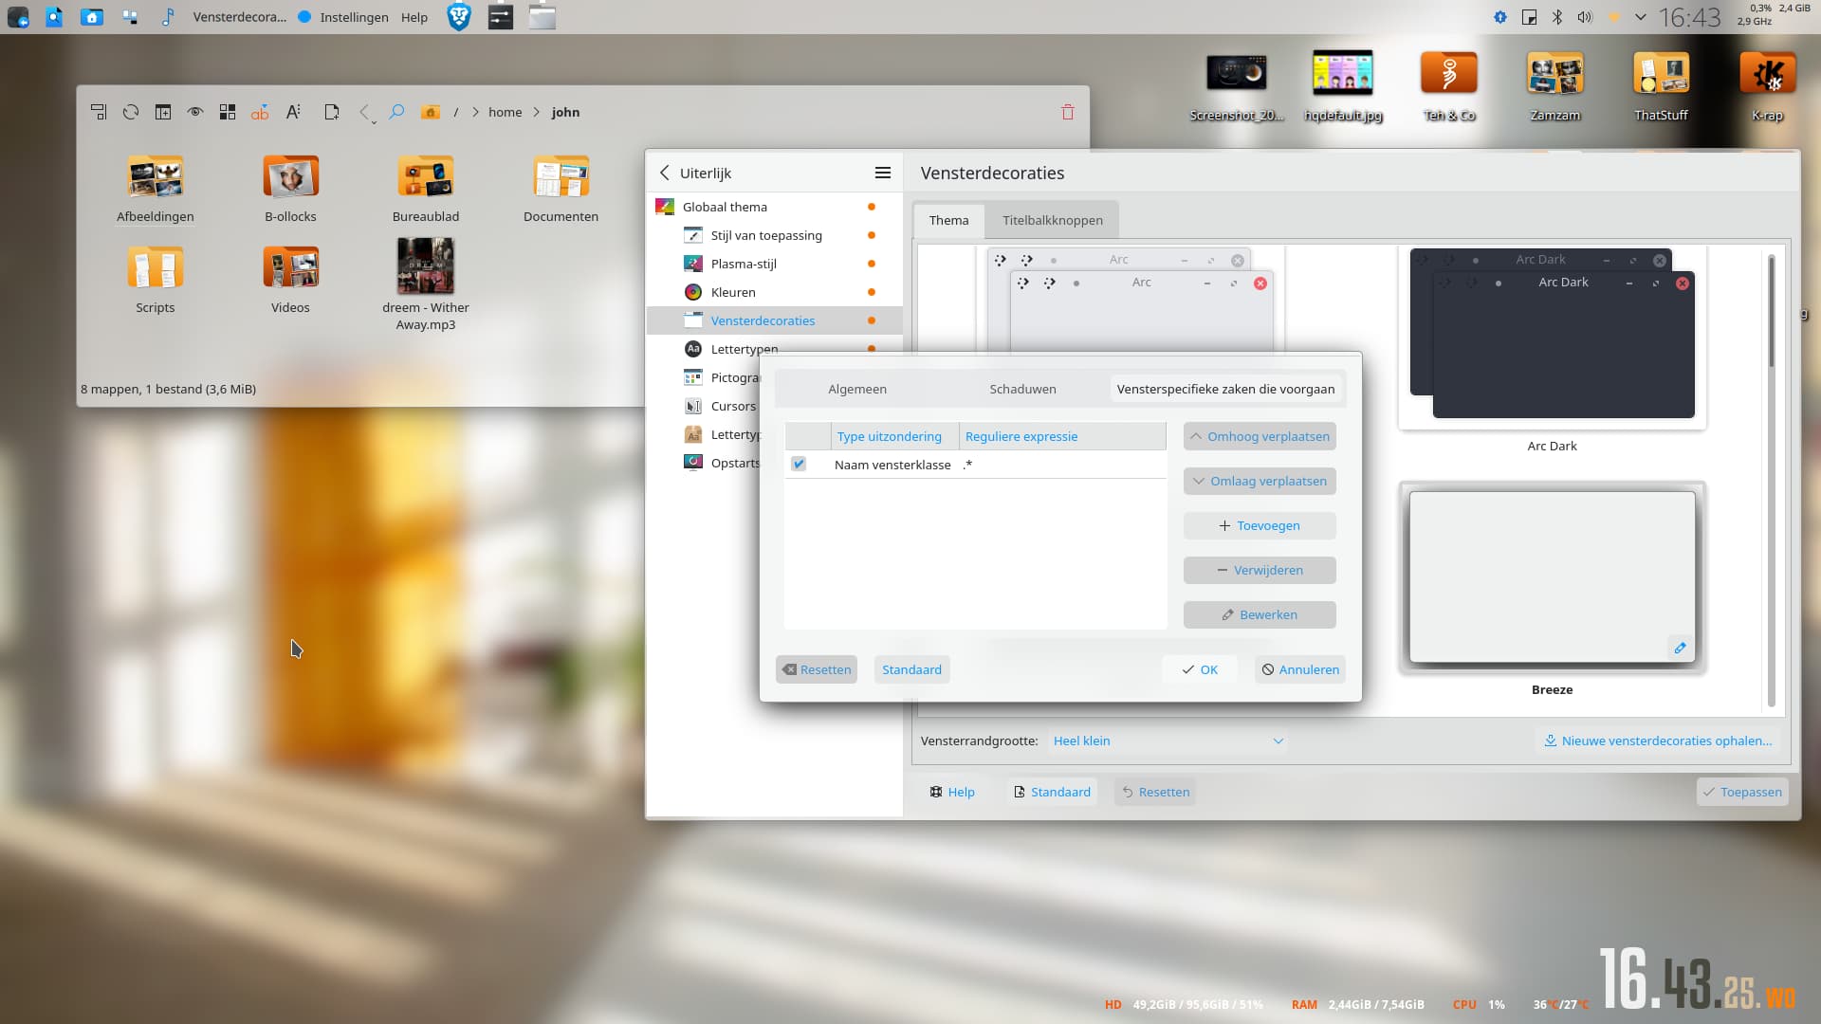Click the 'A' text size icon in file manager
The width and height of the screenshot is (1821, 1024).
(293, 112)
